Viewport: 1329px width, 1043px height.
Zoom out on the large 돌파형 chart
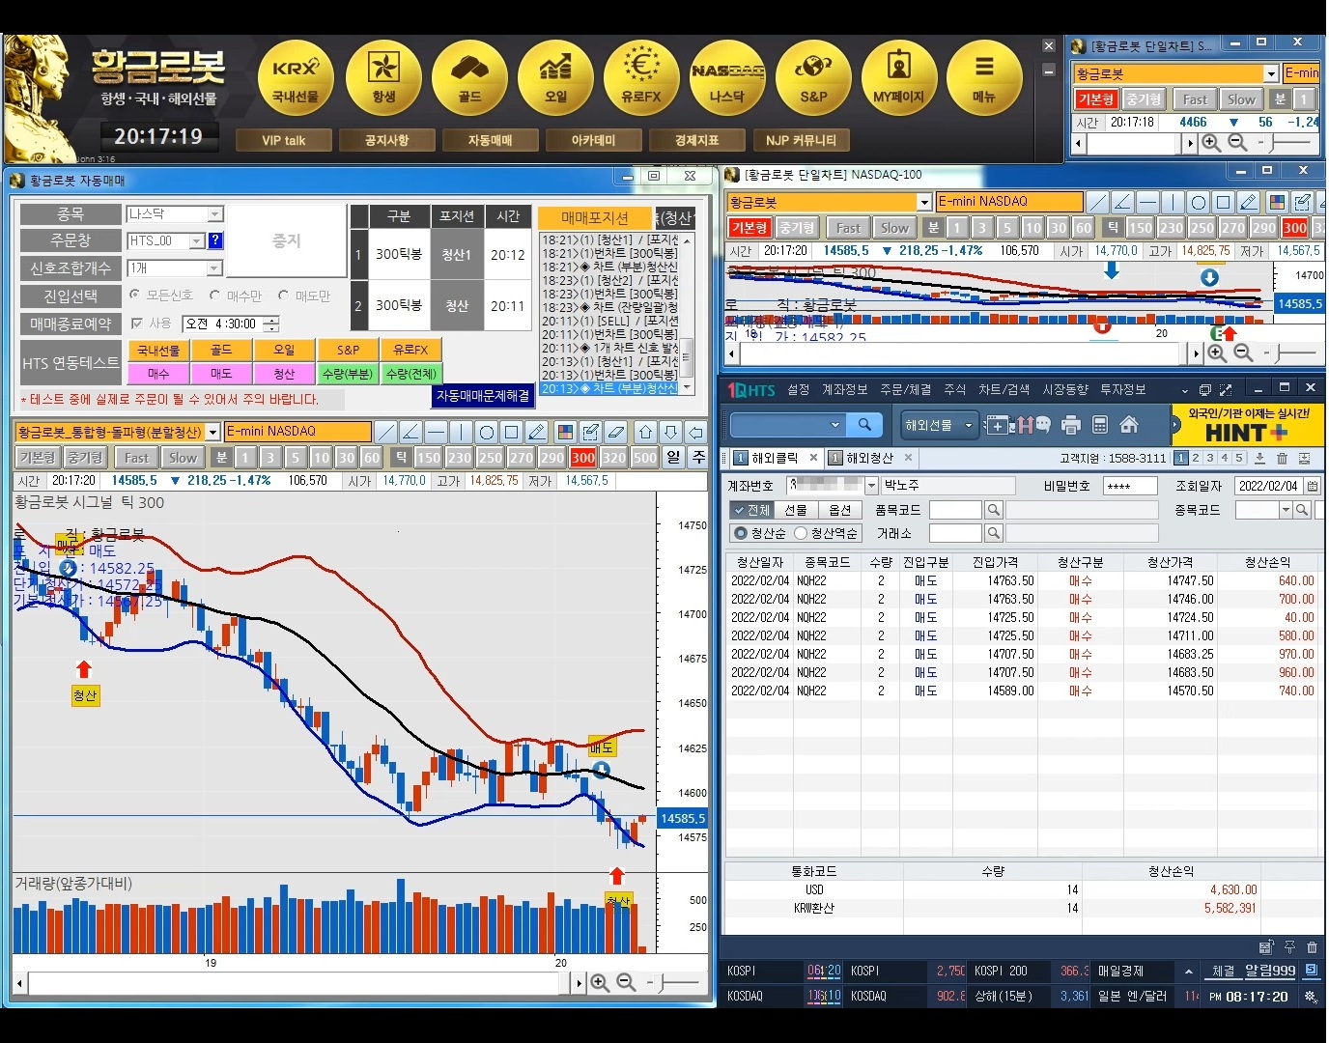pos(626,982)
